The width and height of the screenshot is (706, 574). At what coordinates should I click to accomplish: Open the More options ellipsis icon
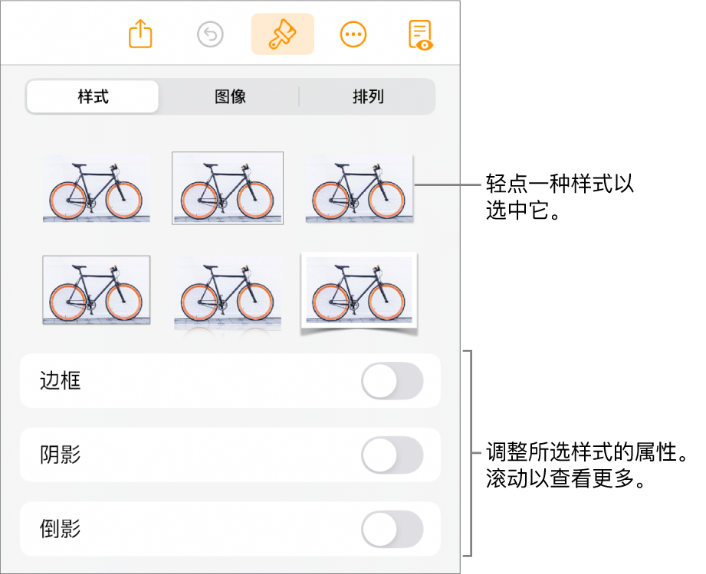(x=353, y=34)
